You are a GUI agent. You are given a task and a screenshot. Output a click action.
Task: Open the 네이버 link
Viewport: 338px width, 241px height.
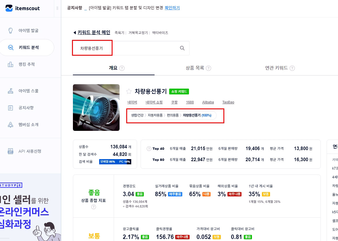[132, 102]
